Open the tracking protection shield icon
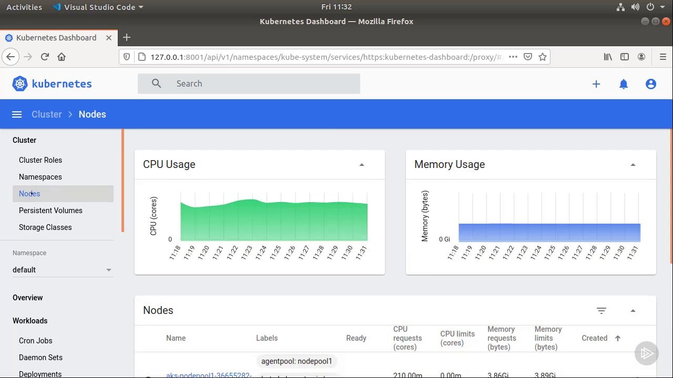The image size is (673, 378). coord(126,57)
